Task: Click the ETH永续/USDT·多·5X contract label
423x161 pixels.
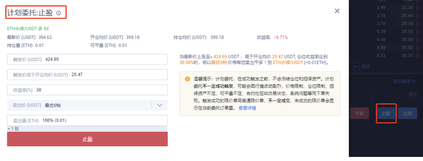Action: (28, 29)
